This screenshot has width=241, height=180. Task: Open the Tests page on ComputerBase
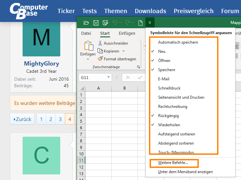(x=89, y=11)
